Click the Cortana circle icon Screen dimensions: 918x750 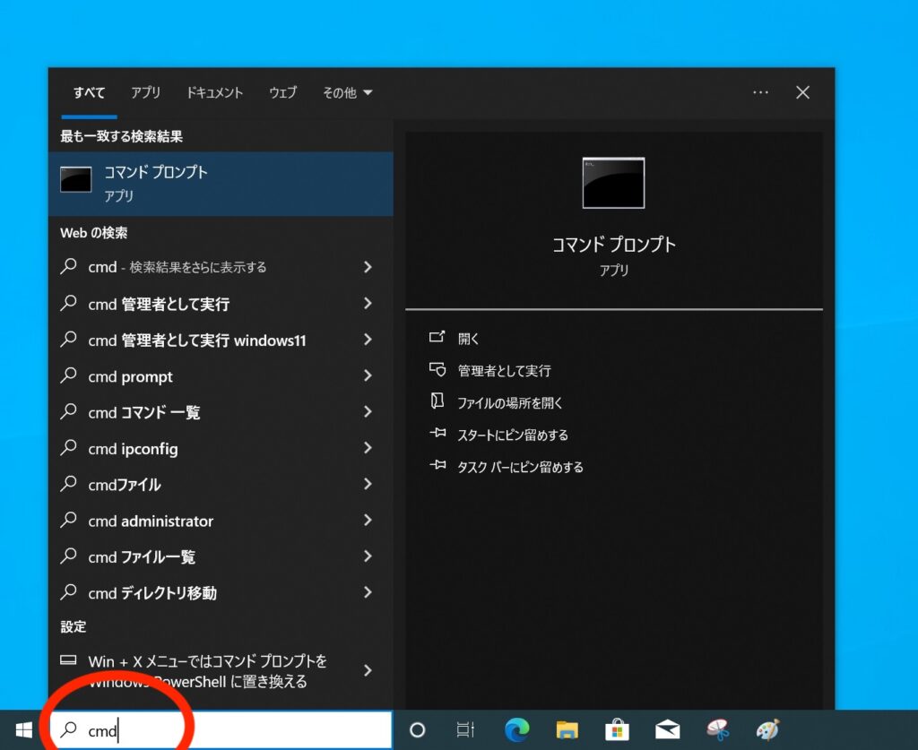[417, 729]
